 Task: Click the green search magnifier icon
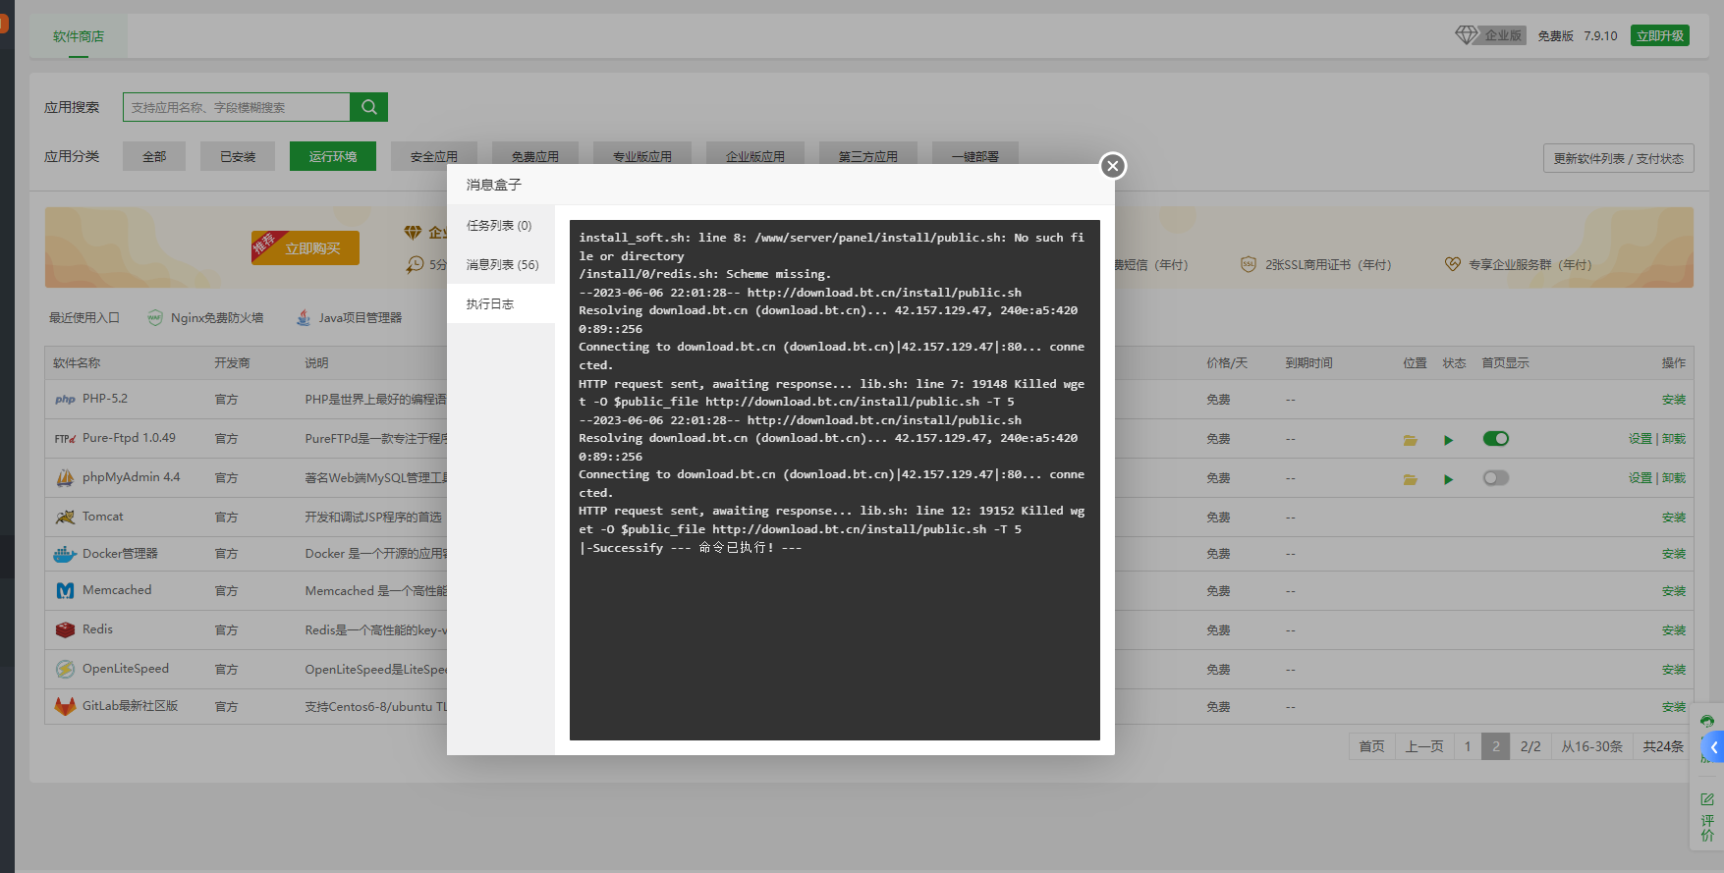coord(369,107)
